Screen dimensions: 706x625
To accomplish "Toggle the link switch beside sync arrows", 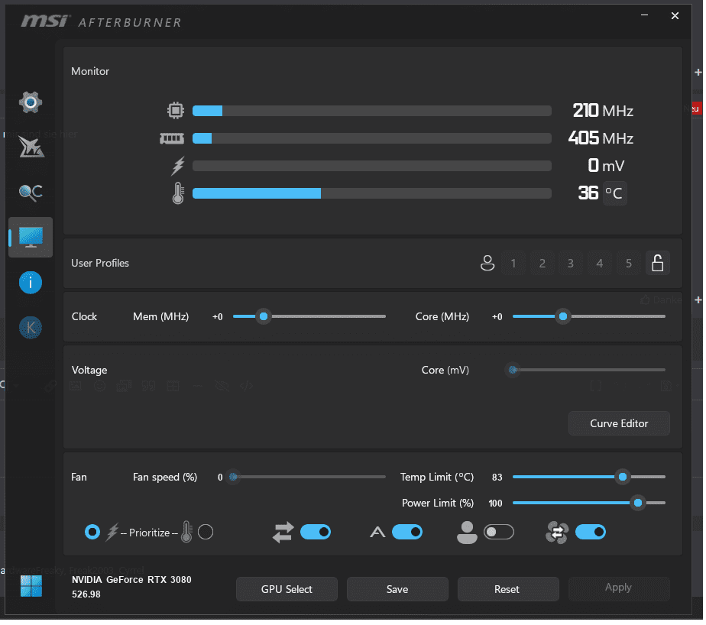I will click(x=316, y=533).
